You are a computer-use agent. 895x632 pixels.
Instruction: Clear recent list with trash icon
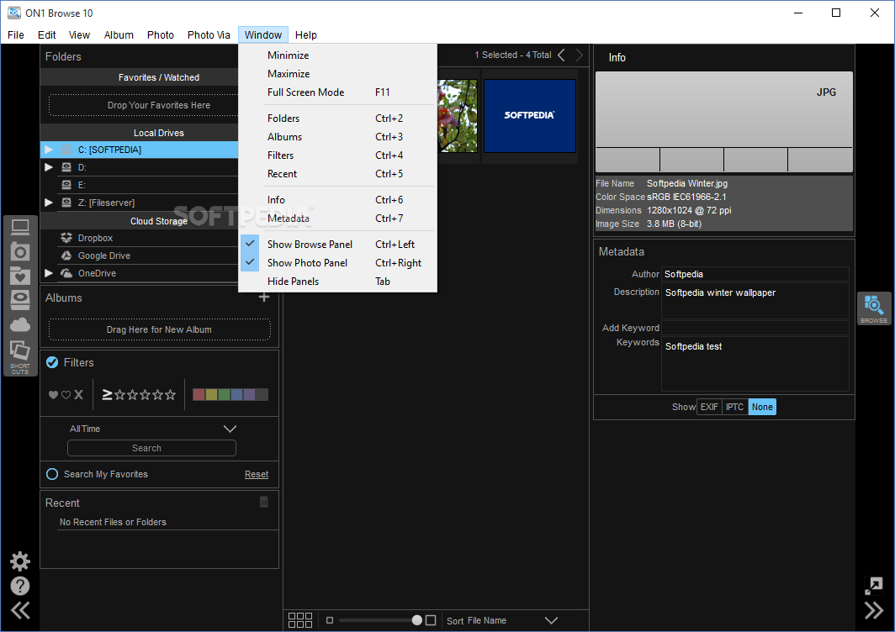(x=264, y=502)
